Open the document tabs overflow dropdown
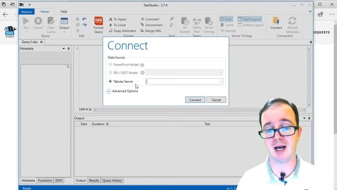The image size is (337, 190). coord(311,42)
